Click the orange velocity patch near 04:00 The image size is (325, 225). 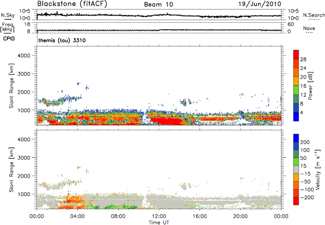pos(75,199)
